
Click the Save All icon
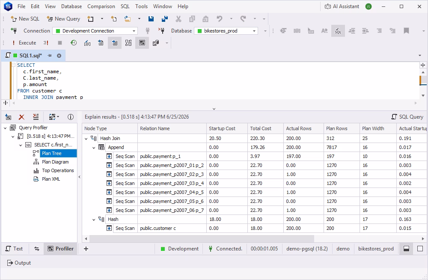click(x=165, y=18)
